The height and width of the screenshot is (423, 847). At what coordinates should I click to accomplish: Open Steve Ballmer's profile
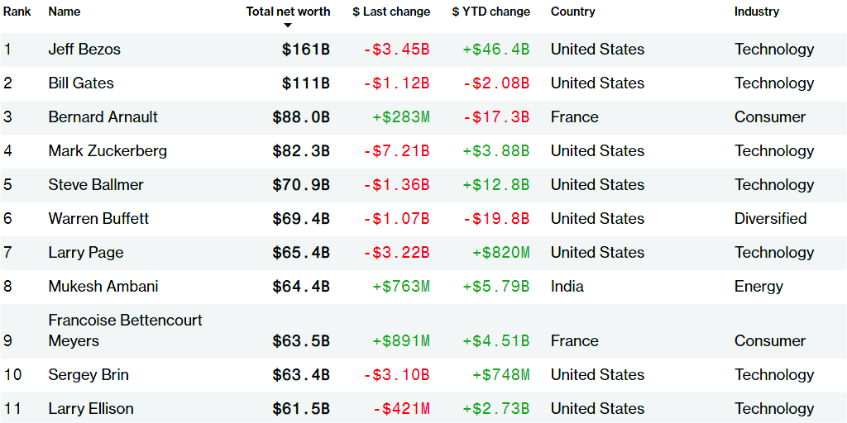pos(96,185)
